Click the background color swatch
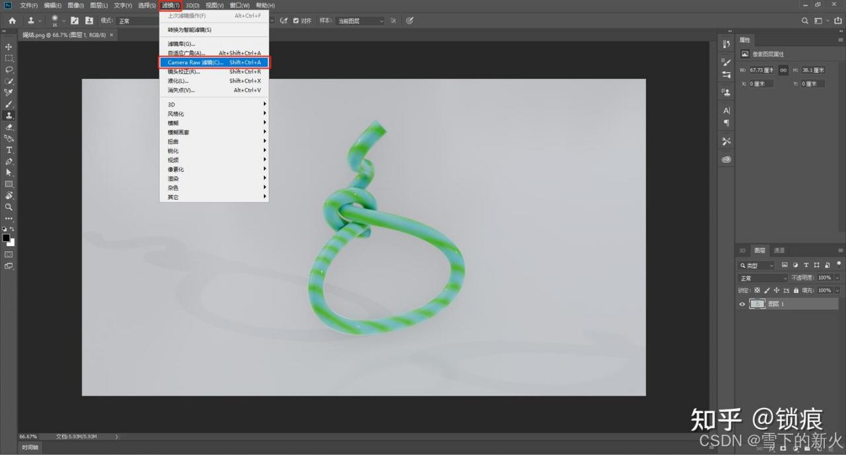Screen dimensions: 846x455 point(11,243)
